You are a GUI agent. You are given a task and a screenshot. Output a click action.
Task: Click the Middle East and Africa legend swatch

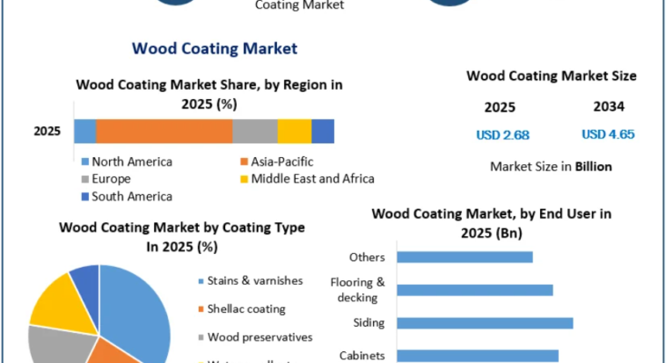point(244,179)
